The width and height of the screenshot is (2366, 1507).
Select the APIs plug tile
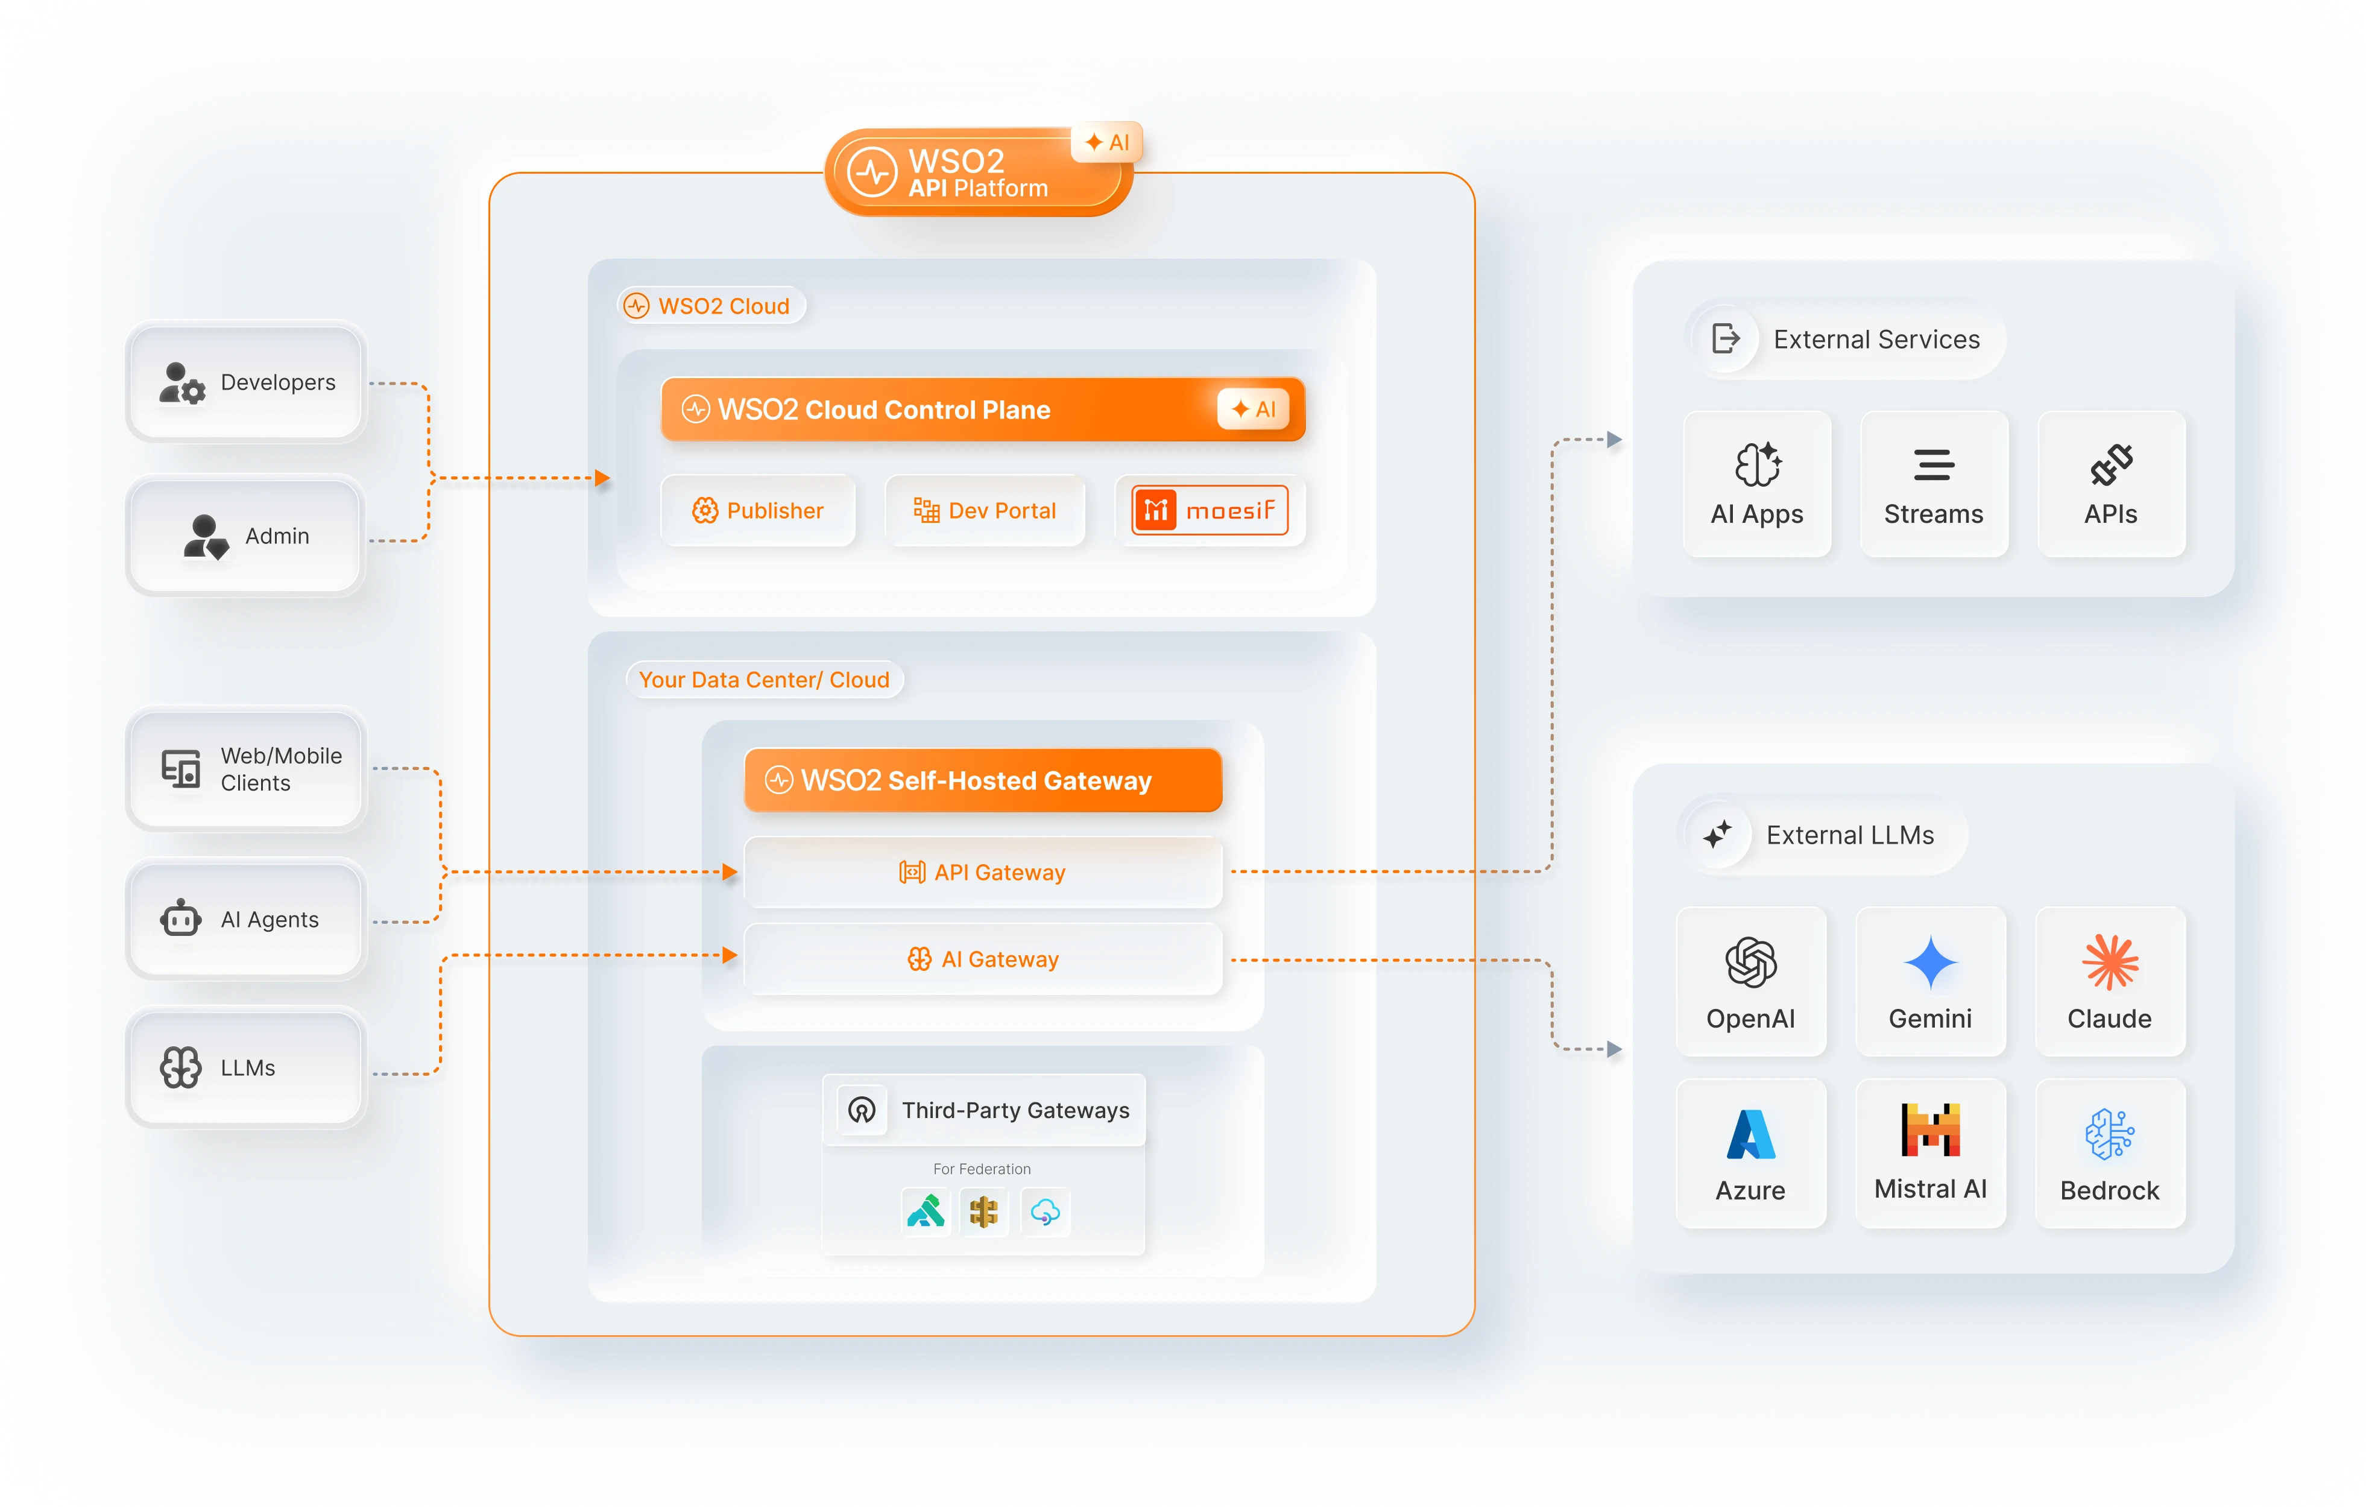[2112, 484]
